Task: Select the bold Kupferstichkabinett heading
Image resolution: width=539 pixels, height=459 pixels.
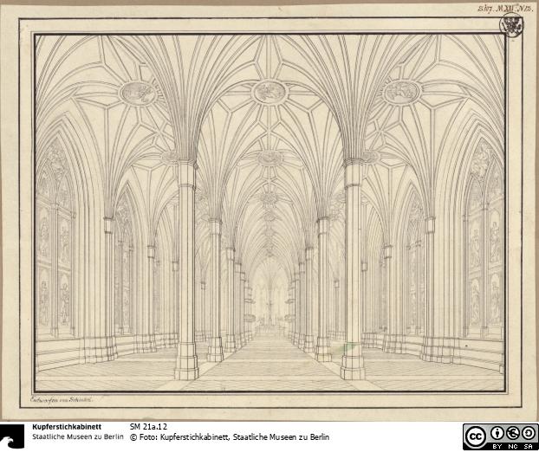Action: pyautogui.click(x=67, y=427)
